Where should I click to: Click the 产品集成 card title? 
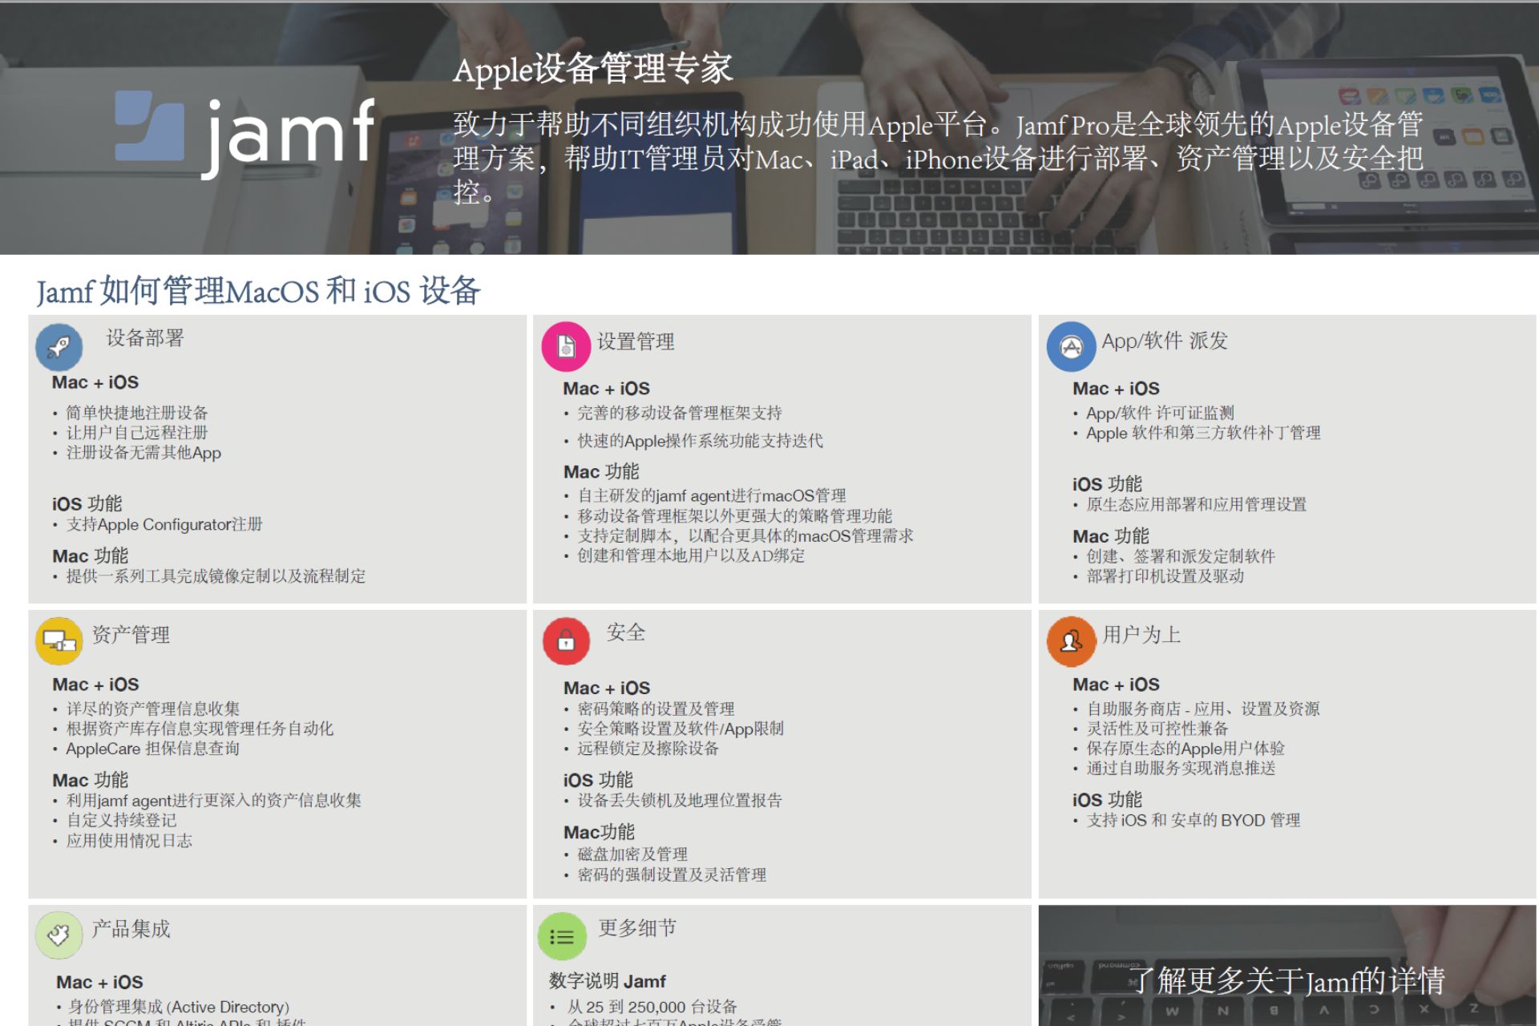click(x=131, y=929)
